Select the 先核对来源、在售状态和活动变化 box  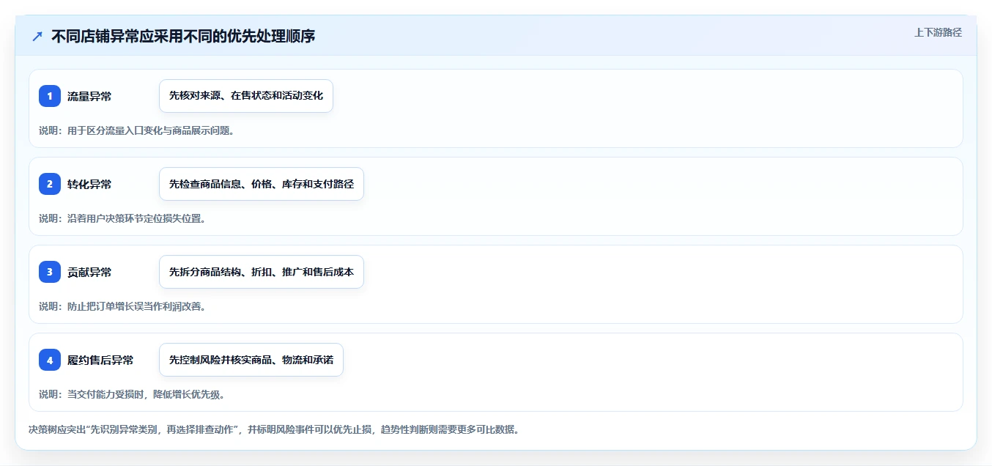coord(246,96)
